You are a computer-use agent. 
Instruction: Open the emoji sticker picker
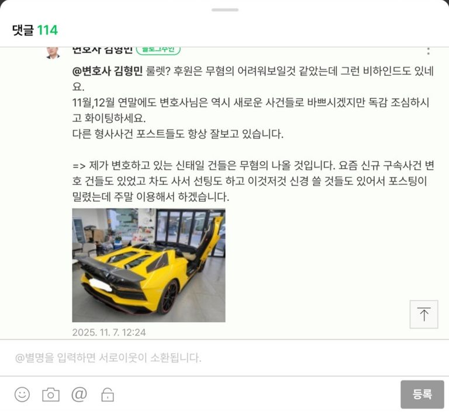click(x=22, y=394)
